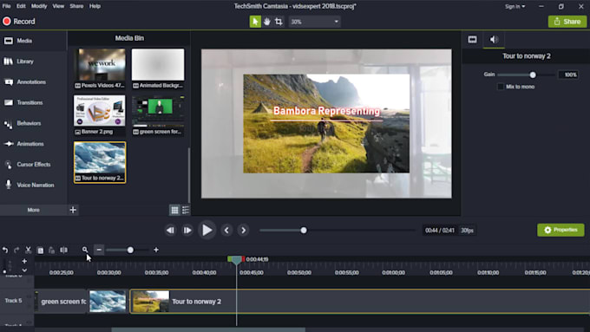Select the green screen media thumbnail

158,115
